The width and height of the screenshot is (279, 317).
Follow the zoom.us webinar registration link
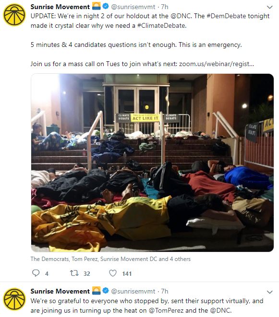217,64
